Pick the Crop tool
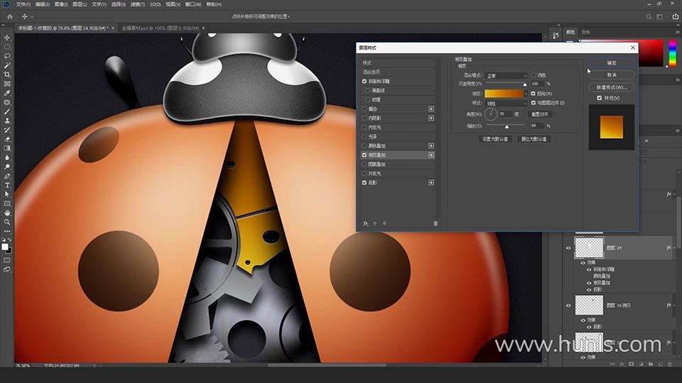 pyautogui.click(x=7, y=74)
